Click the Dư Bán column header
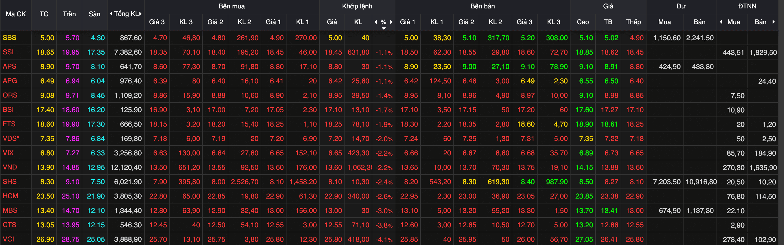 [699, 22]
